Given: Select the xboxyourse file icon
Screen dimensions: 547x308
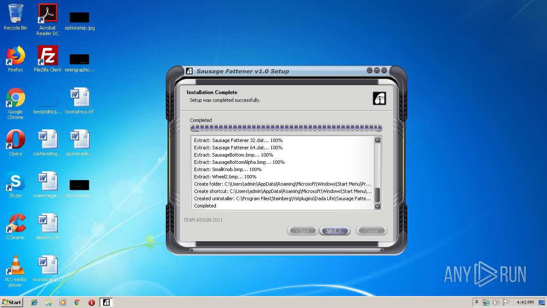Looking at the screenshot, I should click(x=79, y=188).
